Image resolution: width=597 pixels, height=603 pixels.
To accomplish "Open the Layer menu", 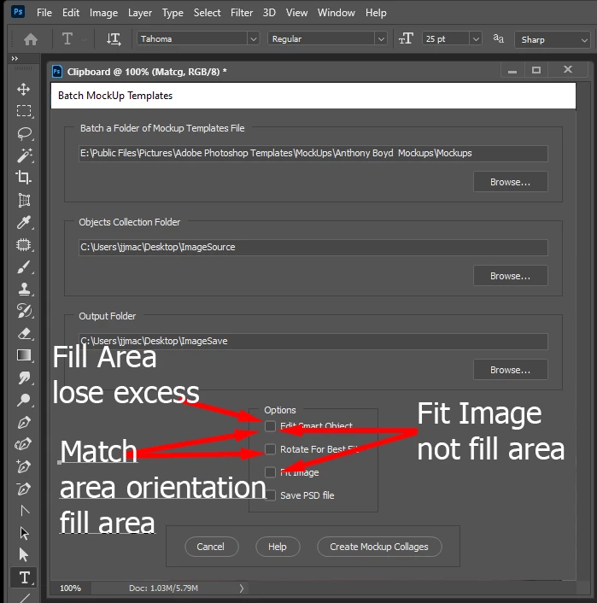I will (140, 13).
